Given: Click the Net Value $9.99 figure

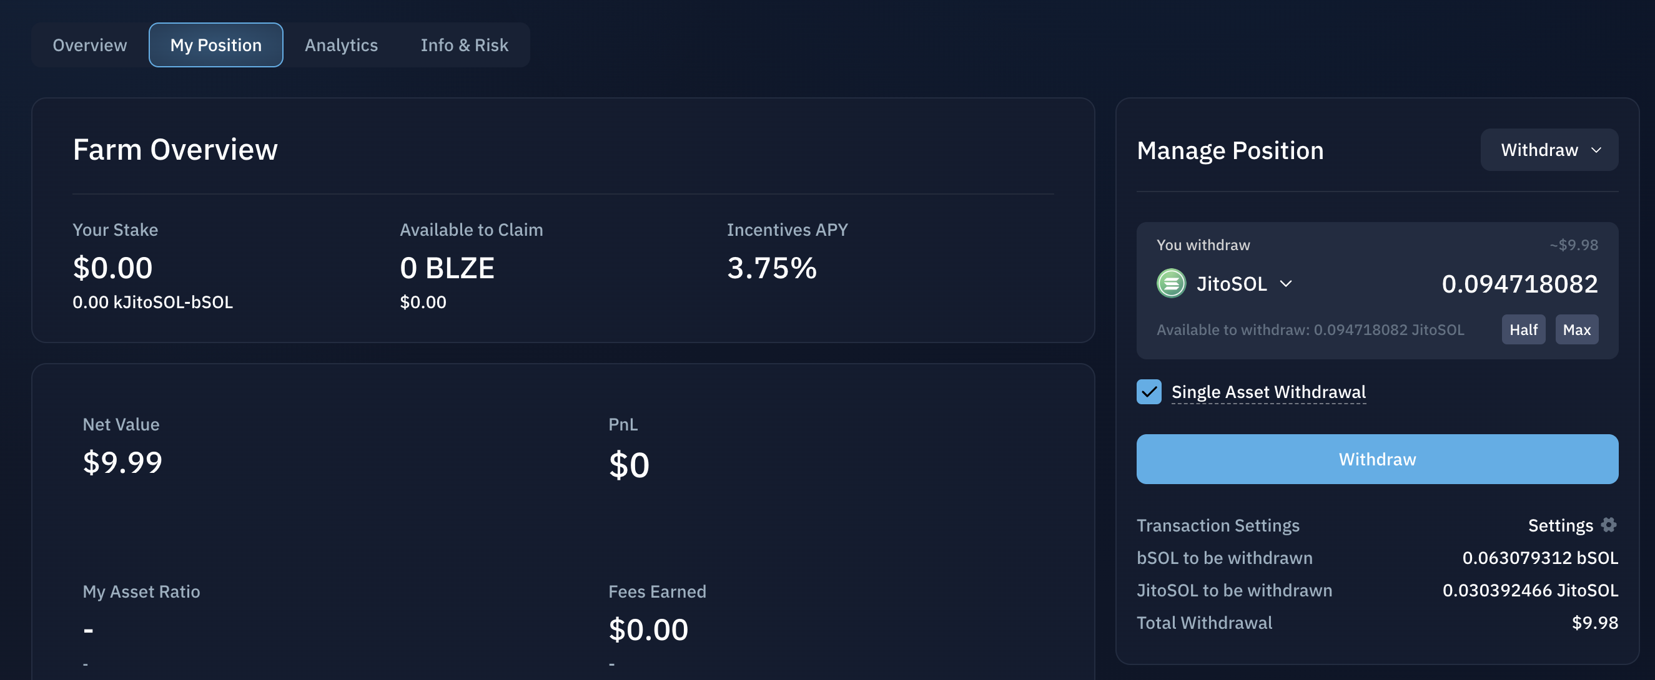Looking at the screenshot, I should click(x=122, y=462).
